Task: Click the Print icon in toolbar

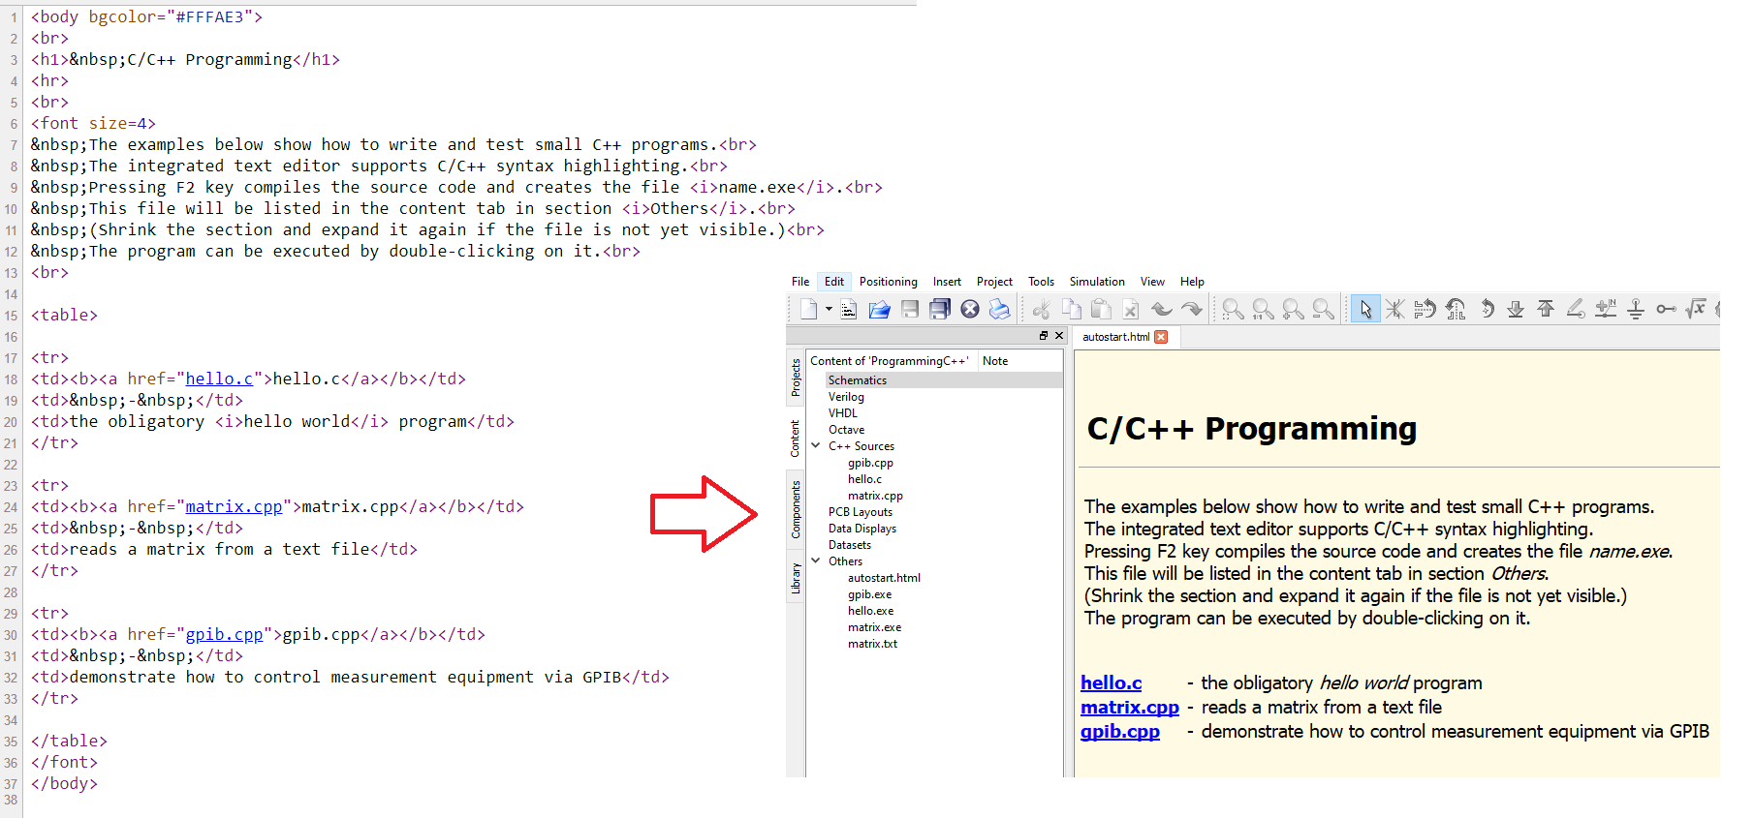Action: pyautogui.click(x=999, y=309)
